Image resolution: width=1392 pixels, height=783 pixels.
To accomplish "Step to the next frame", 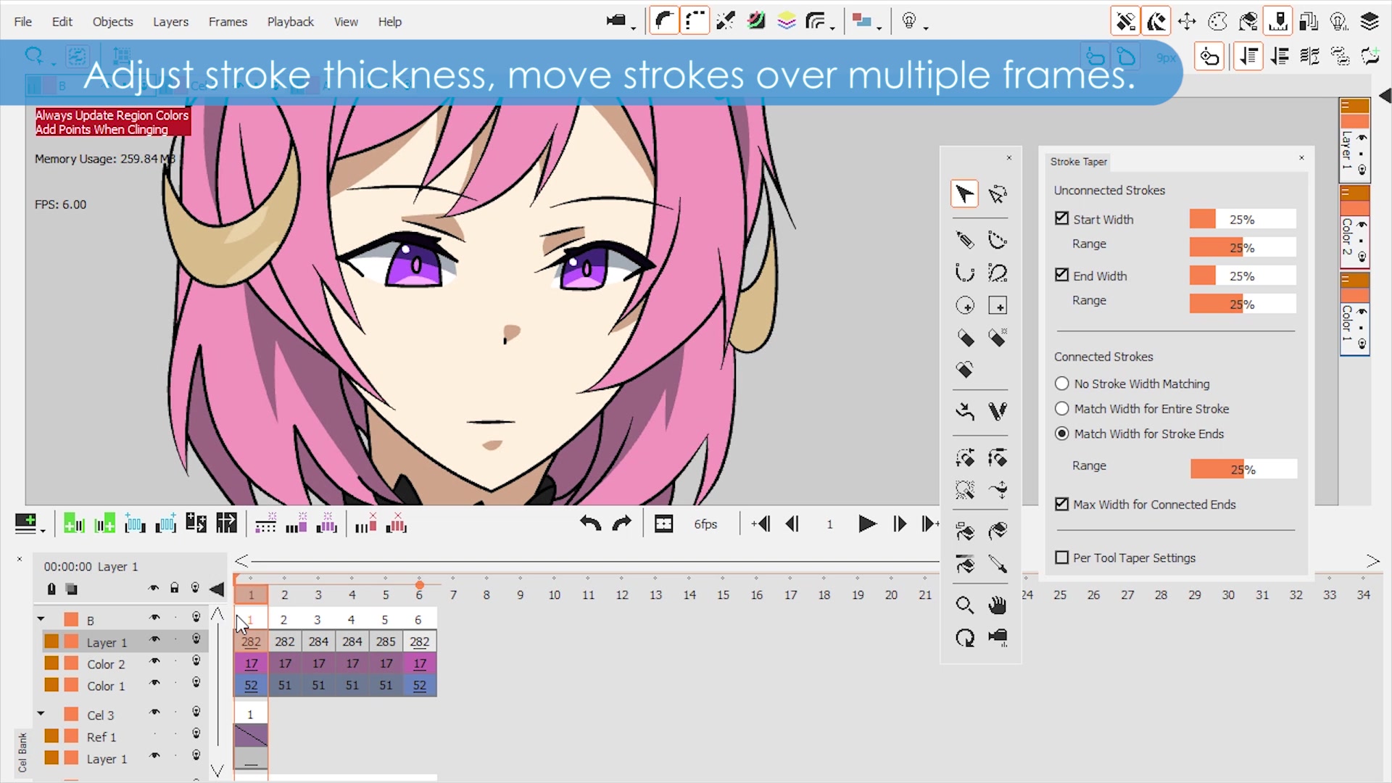I will 899,523.
